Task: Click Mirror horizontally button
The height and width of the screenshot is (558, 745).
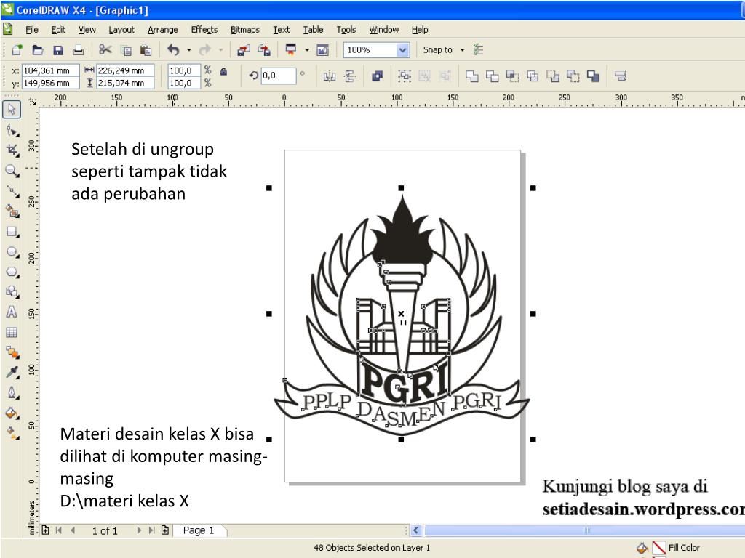Action: coord(330,76)
